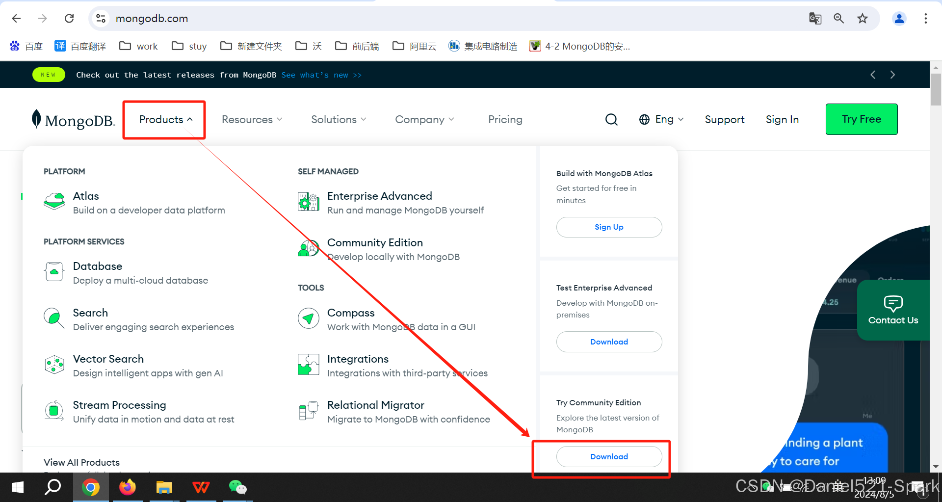This screenshot has height=502, width=942.
Task: Open Chrome three-dot menu
Action: click(x=926, y=19)
